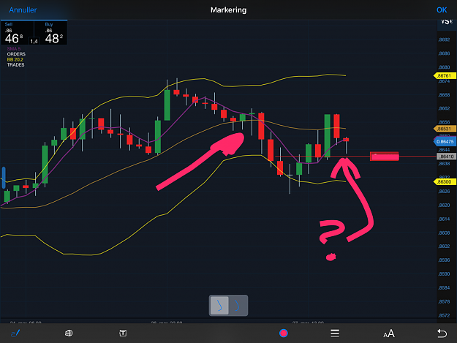Tap the Markering title
The height and width of the screenshot is (343, 457).
(x=228, y=10)
